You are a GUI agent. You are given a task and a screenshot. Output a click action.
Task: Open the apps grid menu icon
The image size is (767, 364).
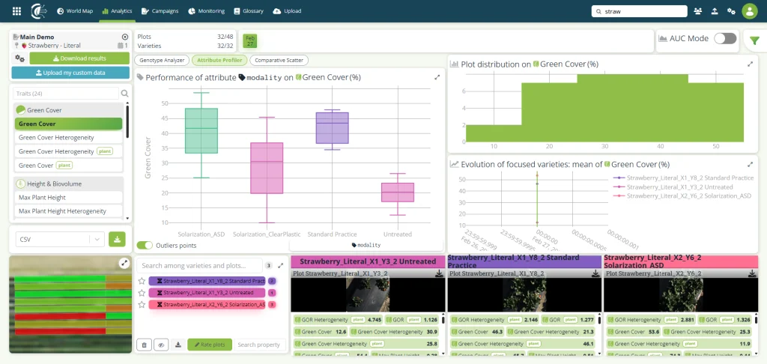click(16, 10)
